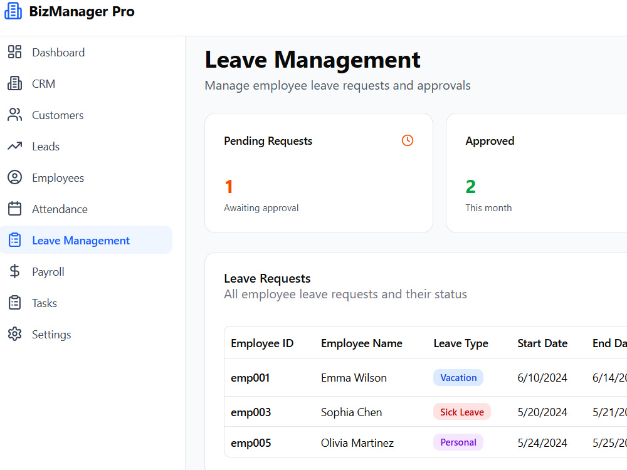Click the Payroll dollar sign icon
The width and height of the screenshot is (627, 470).
click(x=15, y=271)
